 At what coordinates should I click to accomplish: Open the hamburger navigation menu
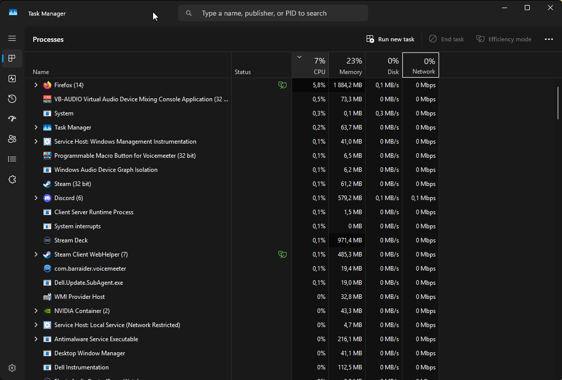point(12,38)
